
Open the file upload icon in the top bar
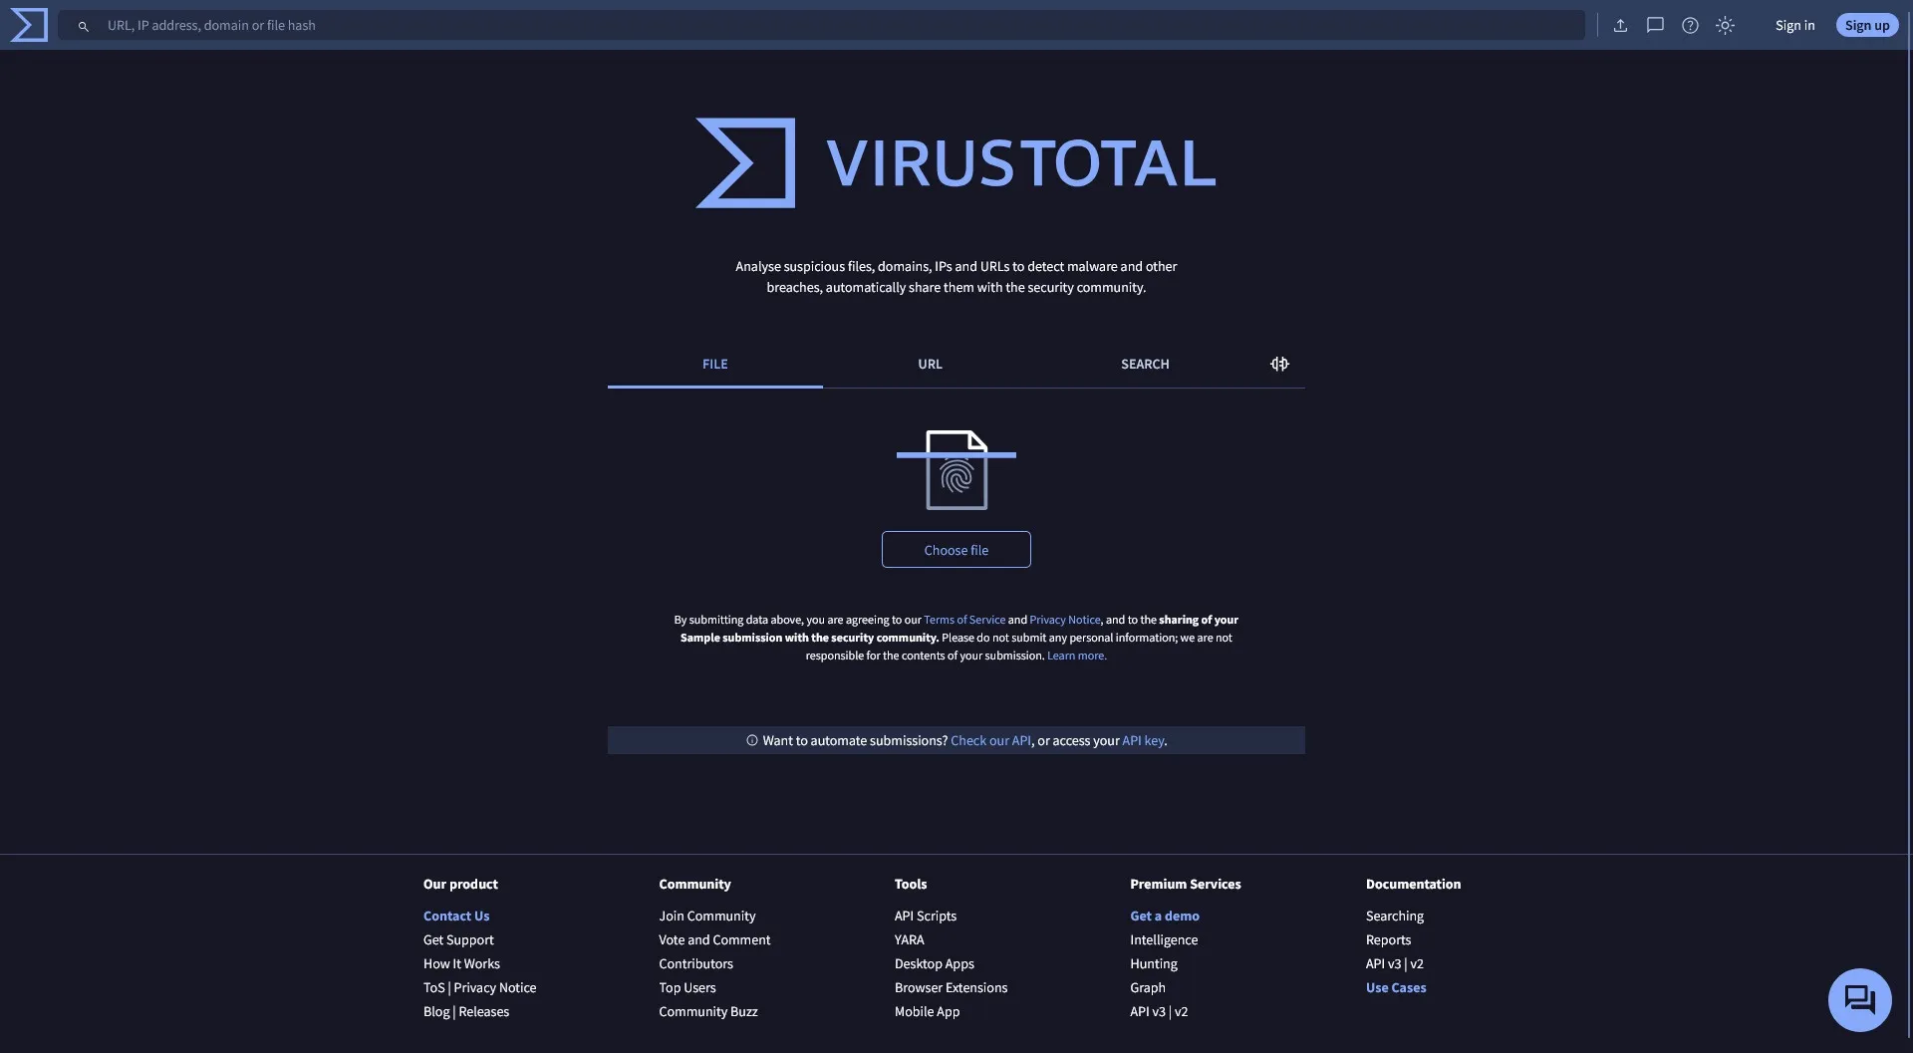coord(1620,25)
